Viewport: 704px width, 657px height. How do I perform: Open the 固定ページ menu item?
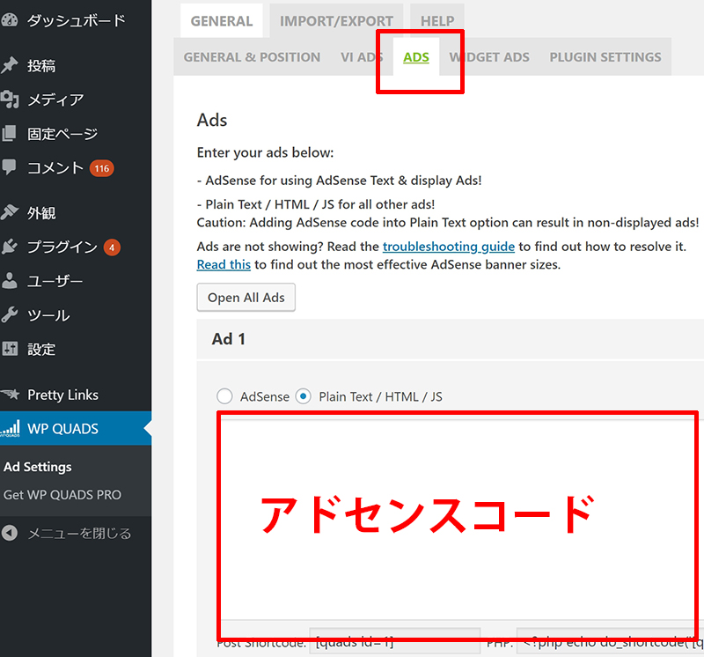coord(76,134)
